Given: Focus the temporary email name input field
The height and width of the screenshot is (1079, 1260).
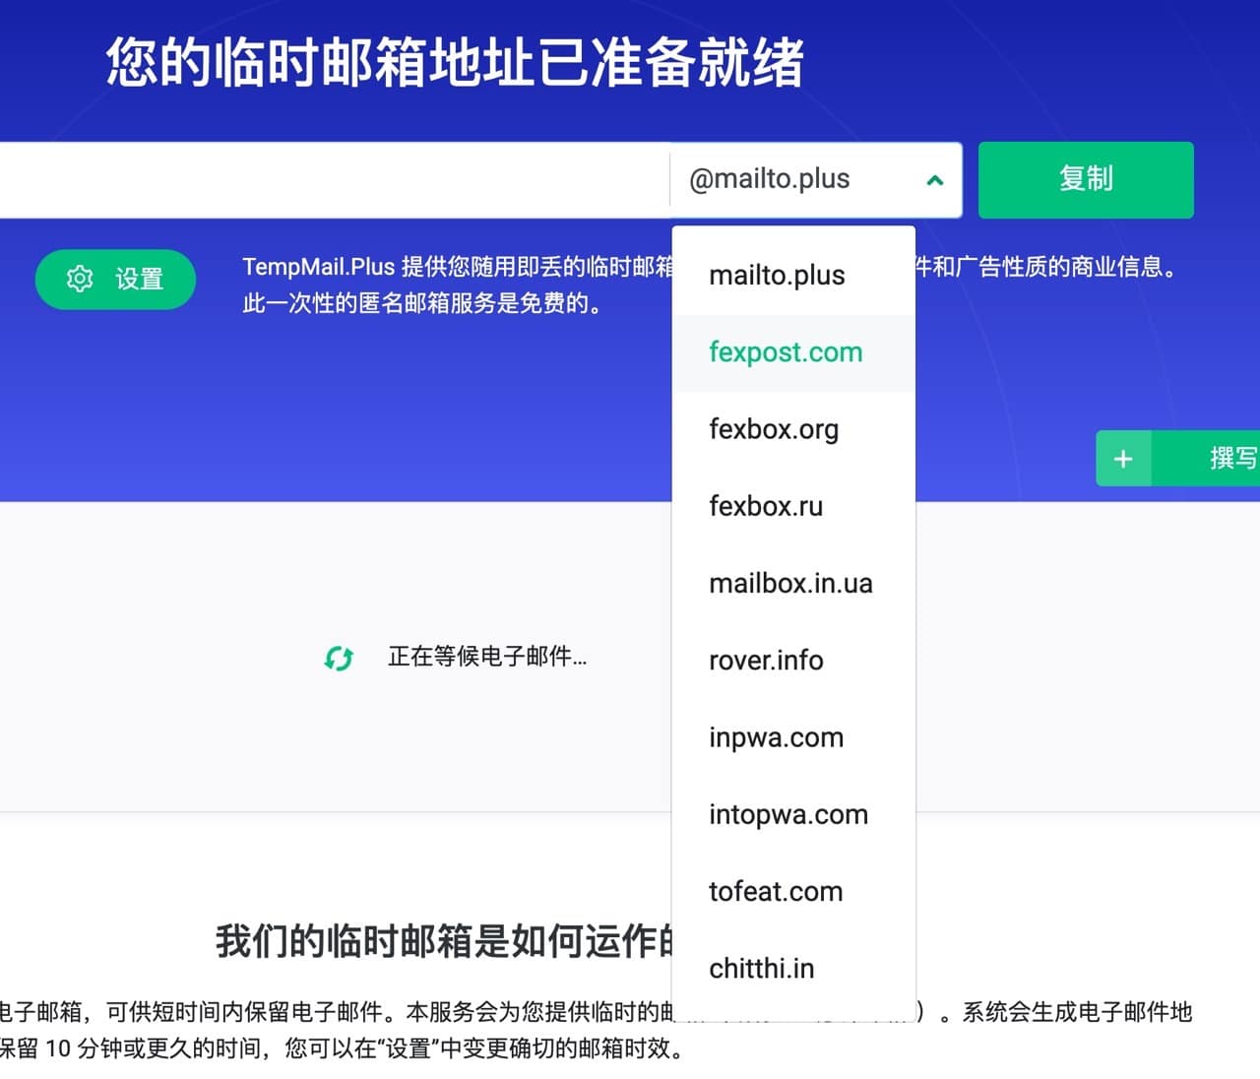Looking at the screenshot, I should [x=334, y=180].
